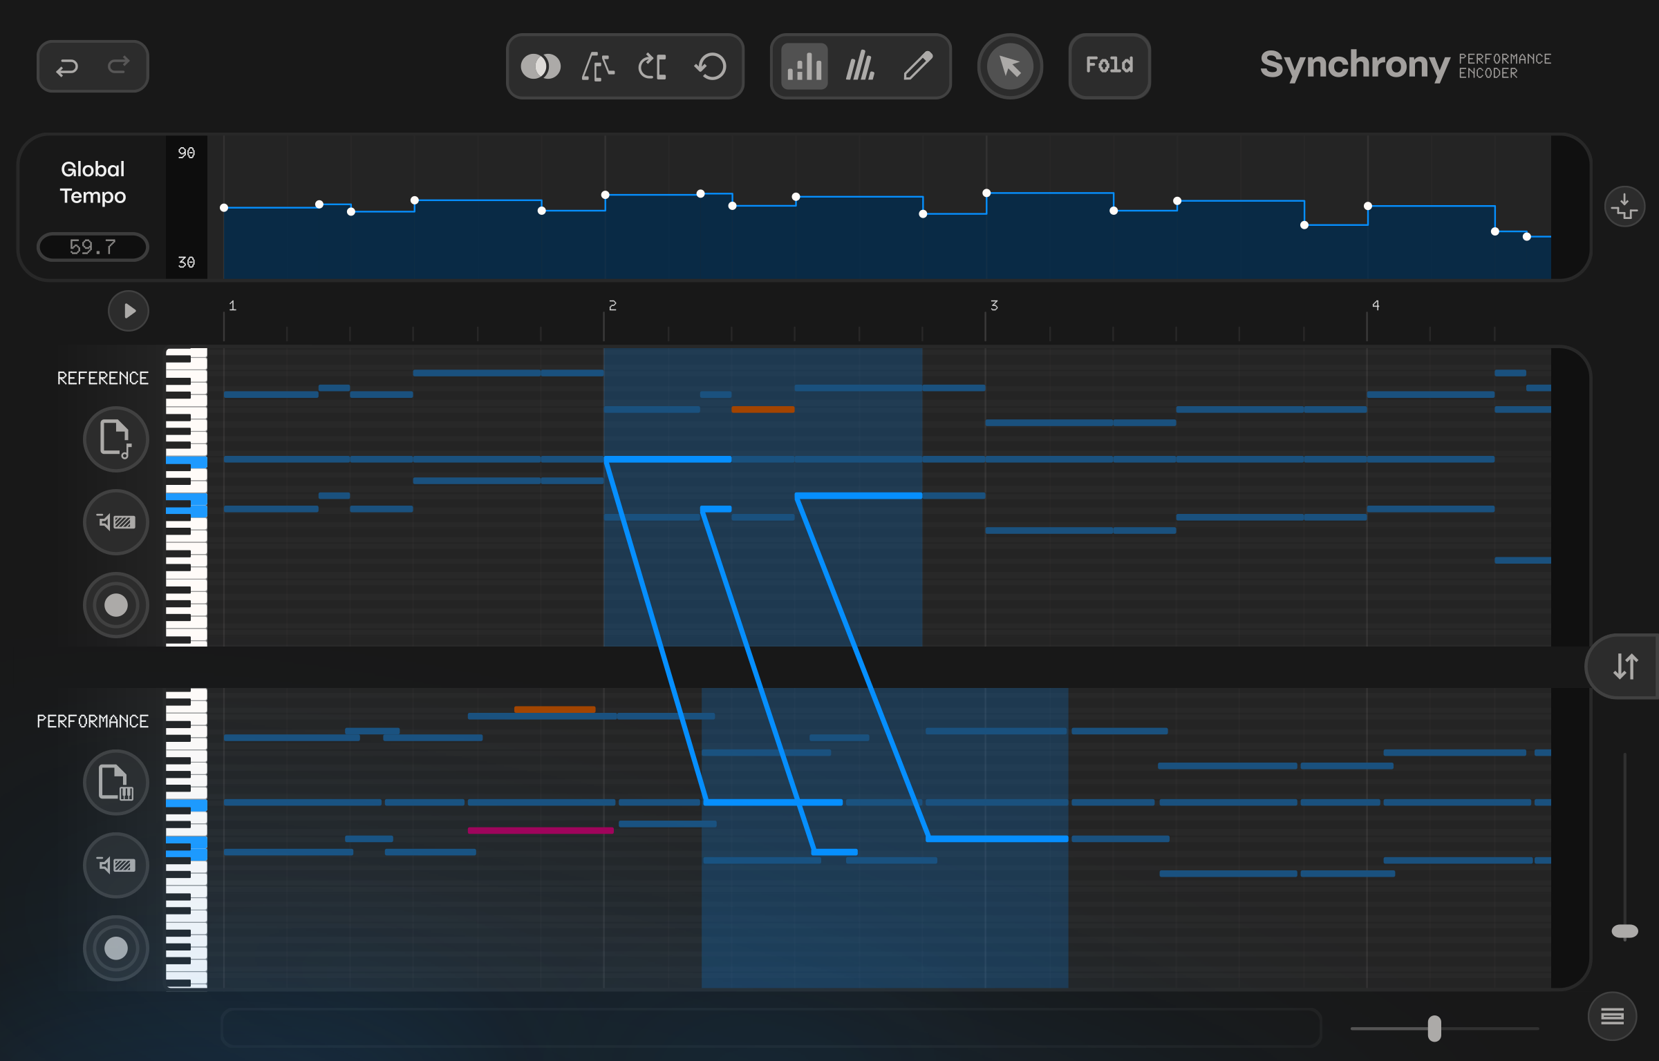This screenshot has width=1659, height=1061.
Task: Click the PERFORMANCE track label
Action: [x=93, y=721]
